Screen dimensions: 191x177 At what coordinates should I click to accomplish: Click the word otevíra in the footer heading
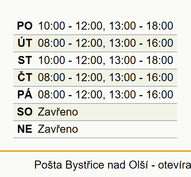(175, 165)
